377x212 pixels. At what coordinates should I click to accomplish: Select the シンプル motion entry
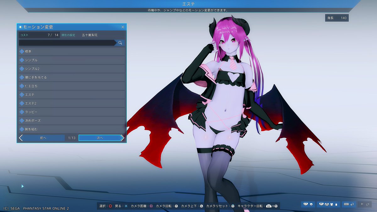click(72, 60)
